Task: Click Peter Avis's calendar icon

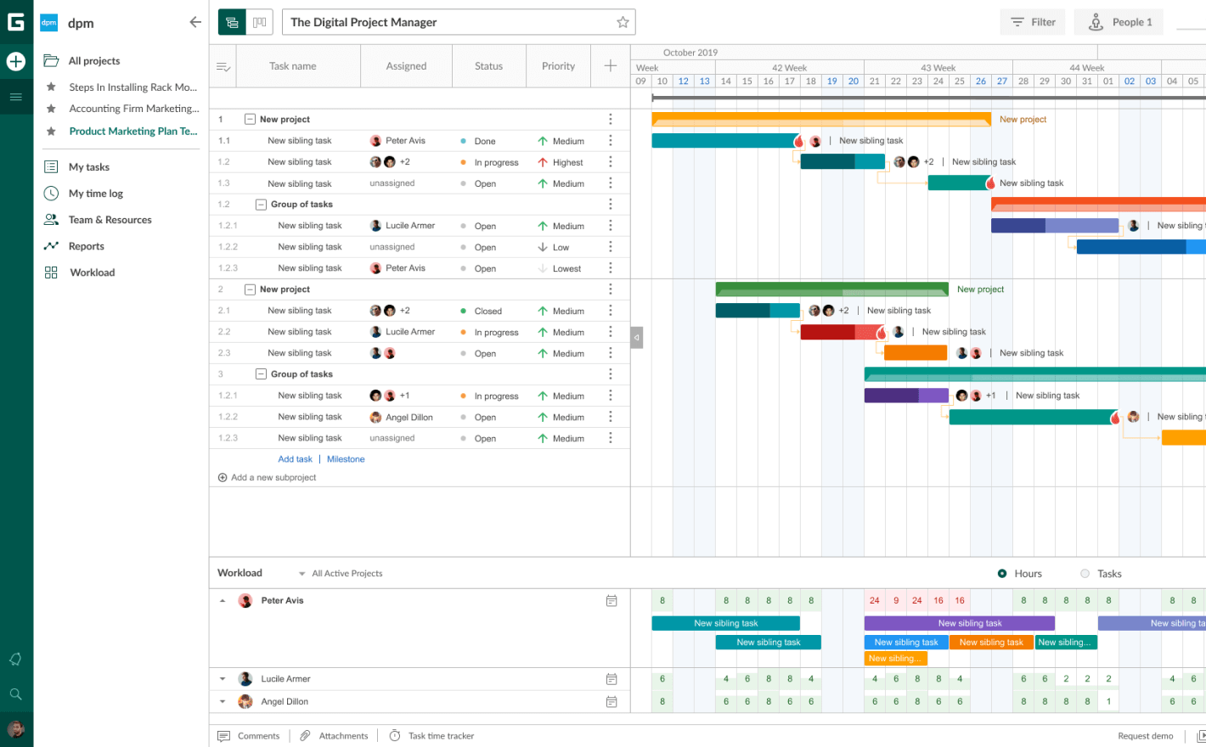Action: (611, 600)
